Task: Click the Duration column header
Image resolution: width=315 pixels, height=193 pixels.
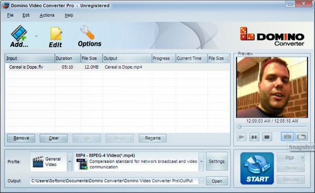Action: (x=67, y=58)
